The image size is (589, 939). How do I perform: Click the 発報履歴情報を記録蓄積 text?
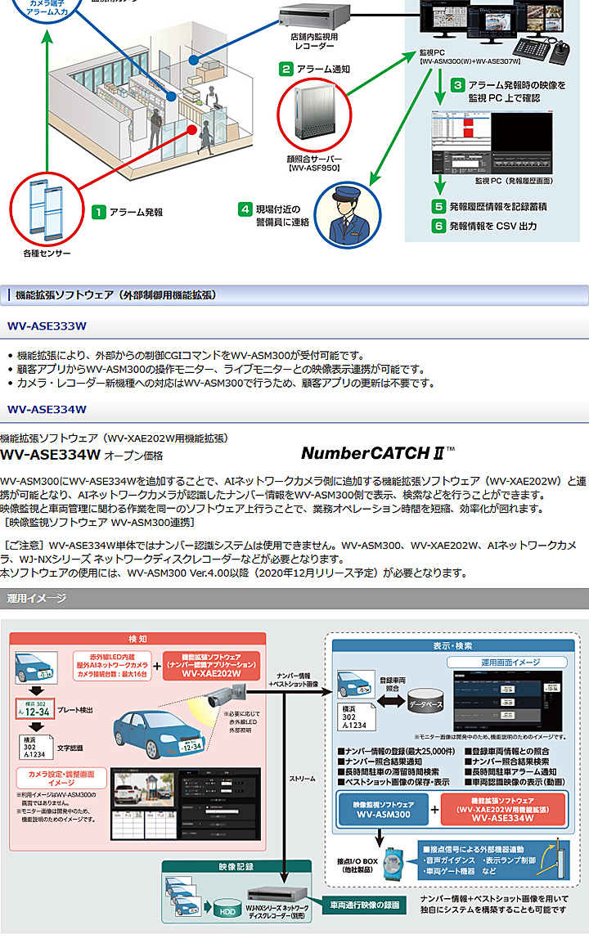click(x=498, y=207)
